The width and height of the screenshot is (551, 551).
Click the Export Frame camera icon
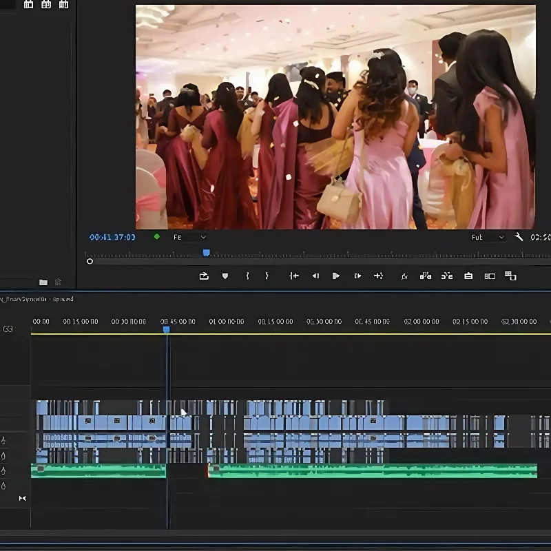coord(468,276)
